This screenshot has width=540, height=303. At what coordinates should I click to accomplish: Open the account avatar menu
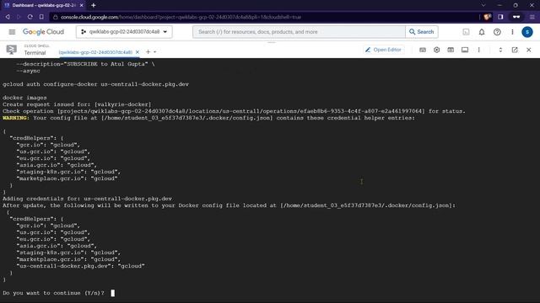(x=526, y=32)
